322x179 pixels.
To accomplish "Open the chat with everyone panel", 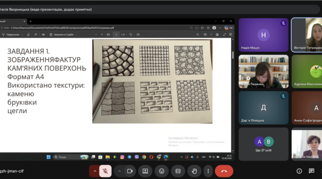I will click(x=311, y=171).
